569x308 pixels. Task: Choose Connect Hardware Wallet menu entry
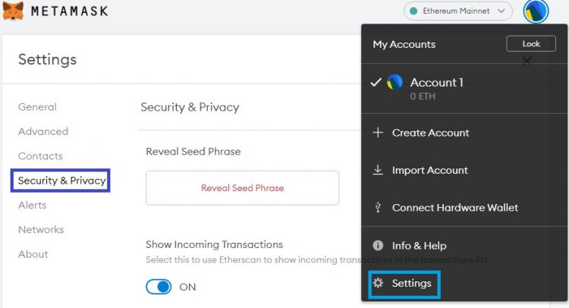pyautogui.click(x=454, y=208)
